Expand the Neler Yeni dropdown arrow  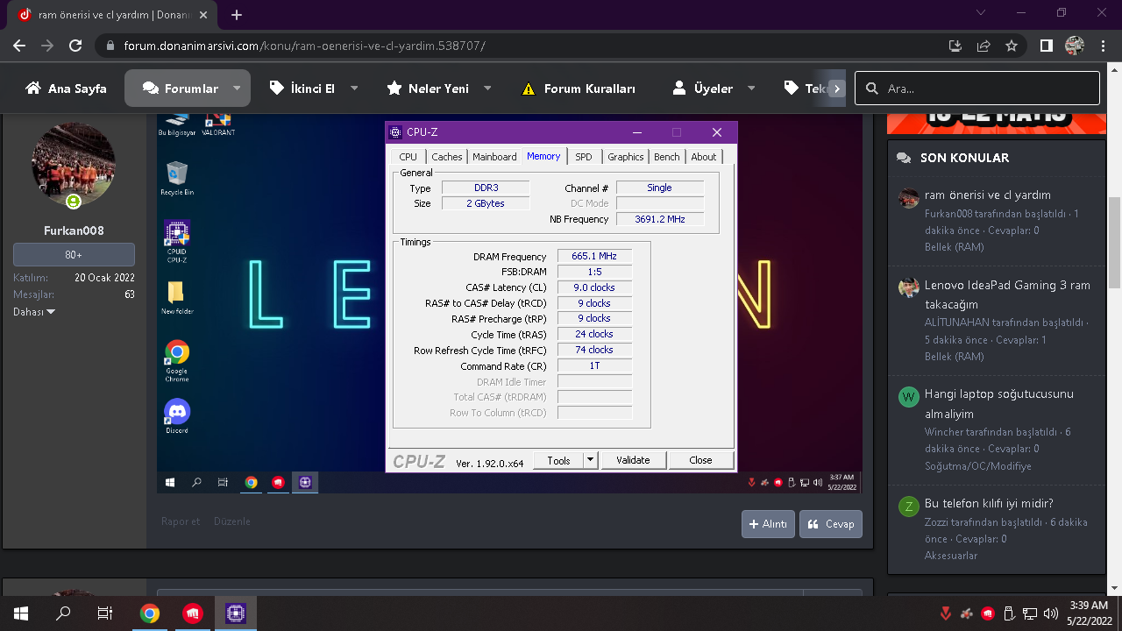pyautogui.click(x=487, y=89)
